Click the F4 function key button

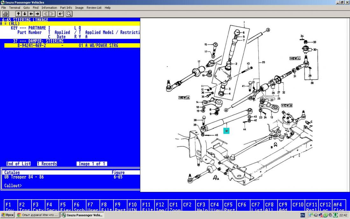point(52,205)
